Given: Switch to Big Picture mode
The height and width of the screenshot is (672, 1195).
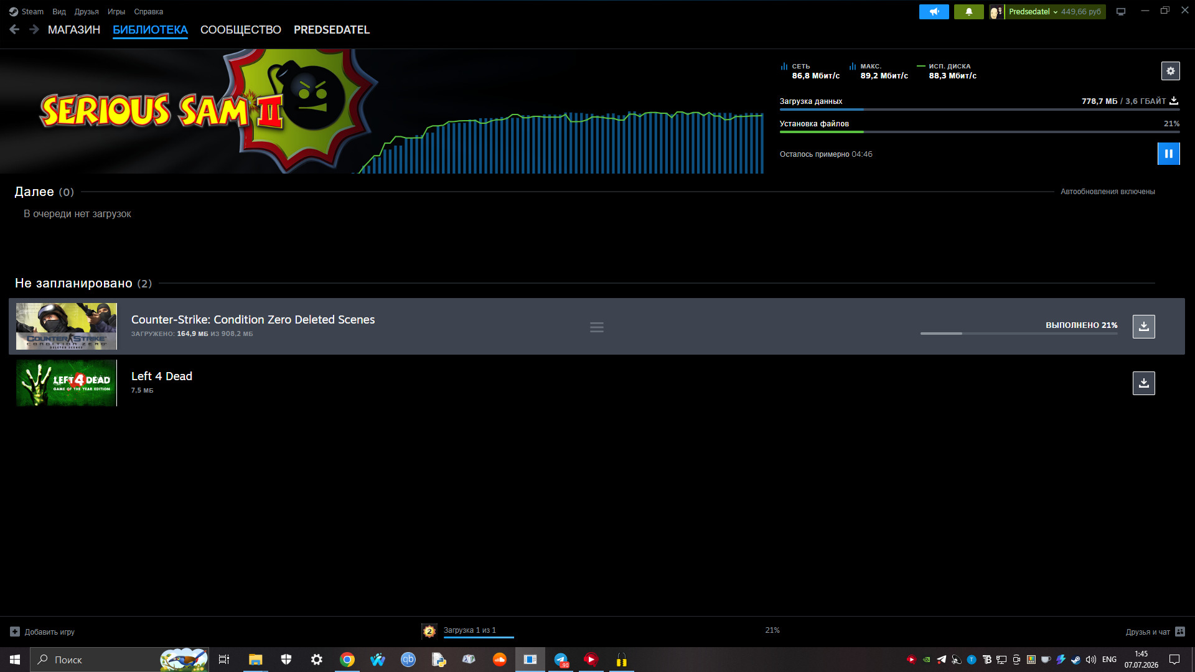Looking at the screenshot, I should [1121, 12].
